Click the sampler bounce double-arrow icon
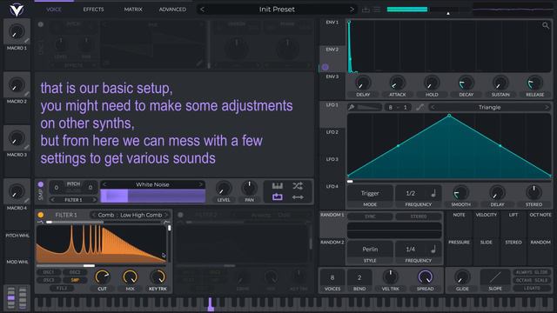The width and height of the screenshot is (557, 313). 298,197
